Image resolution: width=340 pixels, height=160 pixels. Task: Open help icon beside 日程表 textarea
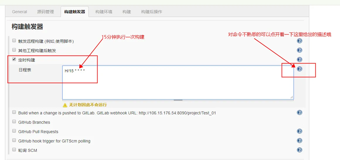pos(300,69)
